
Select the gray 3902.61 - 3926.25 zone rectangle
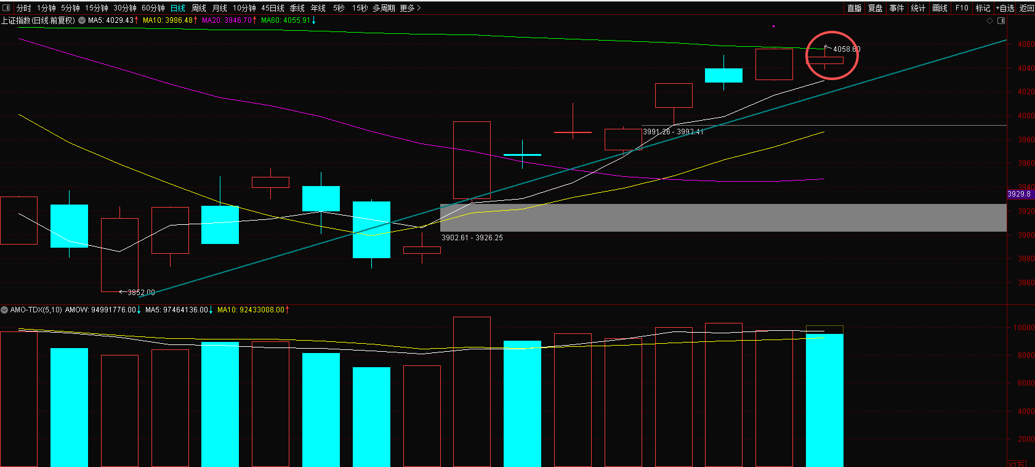(x=723, y=217)
